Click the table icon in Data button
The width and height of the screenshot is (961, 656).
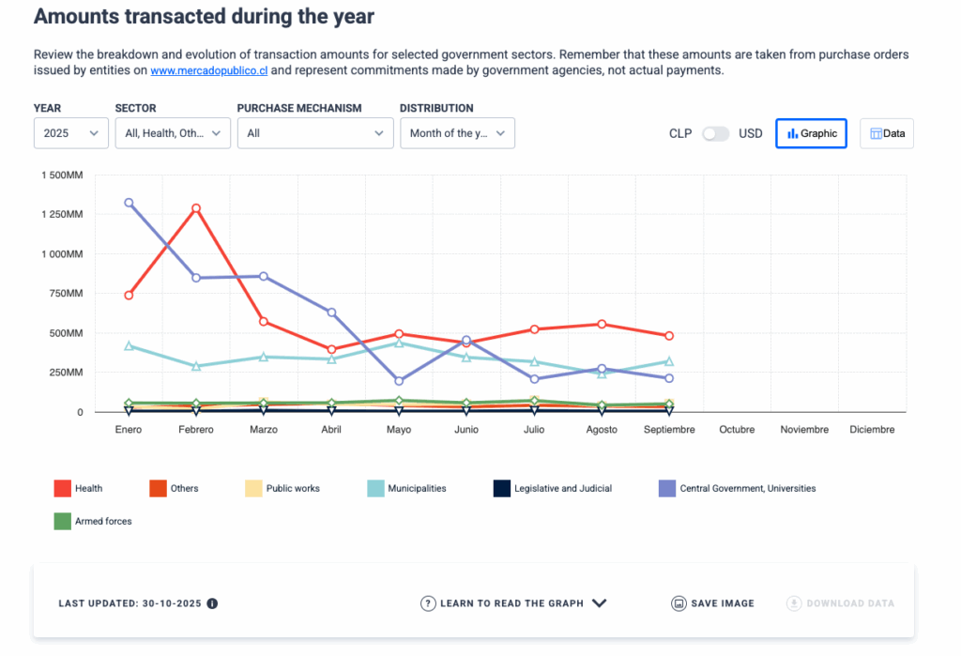[x=876, y=134]
